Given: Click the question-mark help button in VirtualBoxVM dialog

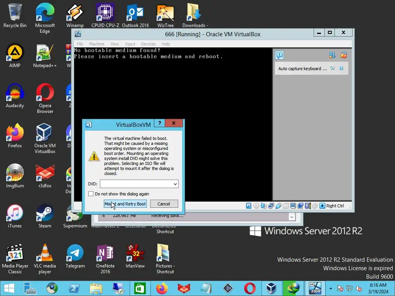Looking at the screenshot, I should click(159, 123).
